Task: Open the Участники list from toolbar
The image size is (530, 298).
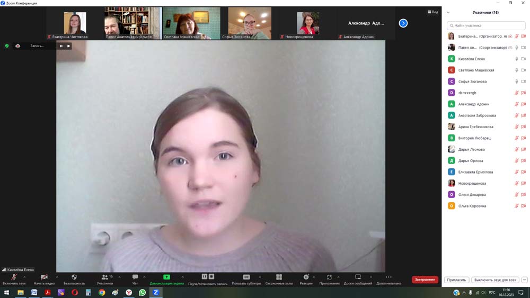Action: (x=104, y=277)
